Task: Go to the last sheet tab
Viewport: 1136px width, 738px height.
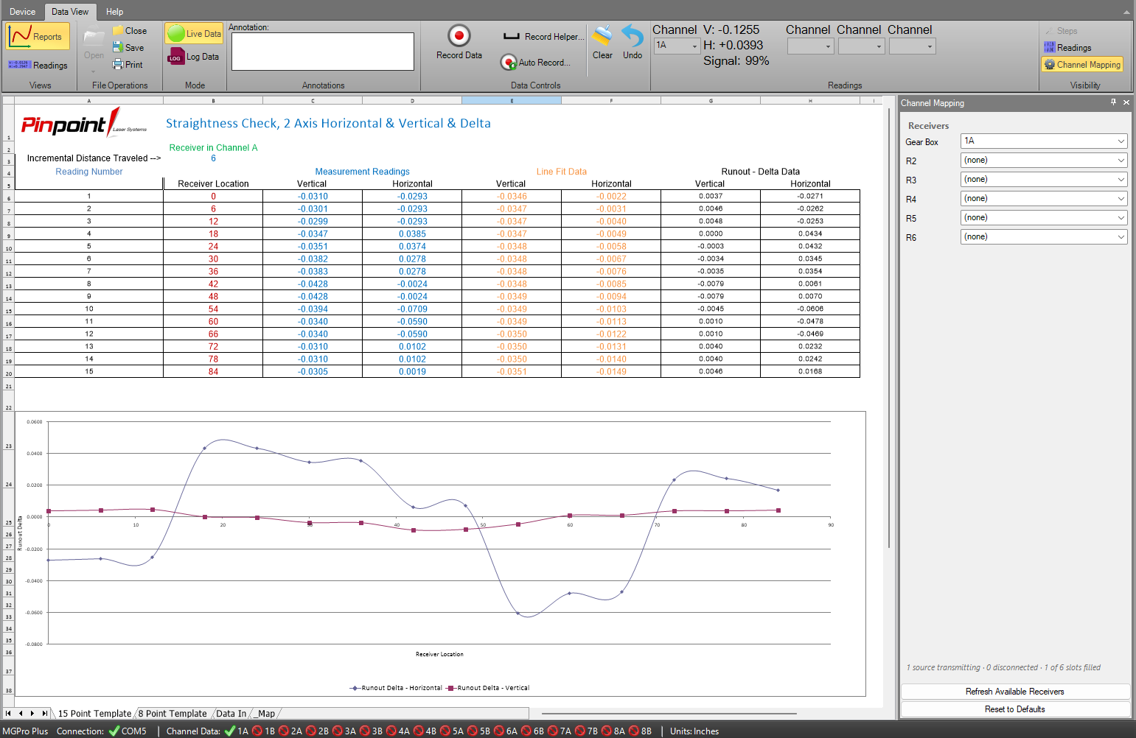Action: [45, 713]
